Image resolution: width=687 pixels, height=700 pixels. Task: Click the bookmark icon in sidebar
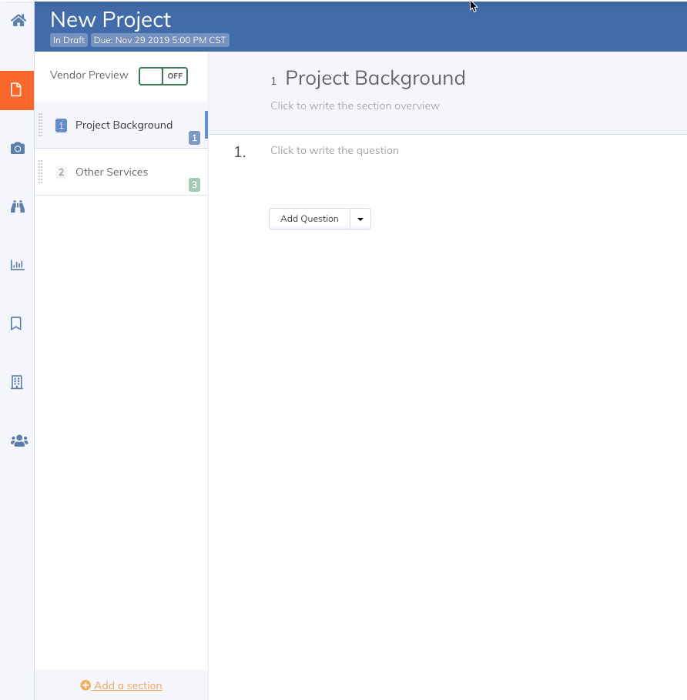17,323
